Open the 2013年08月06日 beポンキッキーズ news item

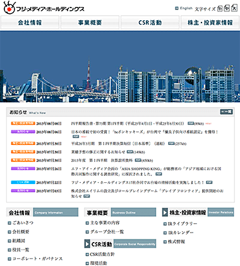[x=145, y=132]
